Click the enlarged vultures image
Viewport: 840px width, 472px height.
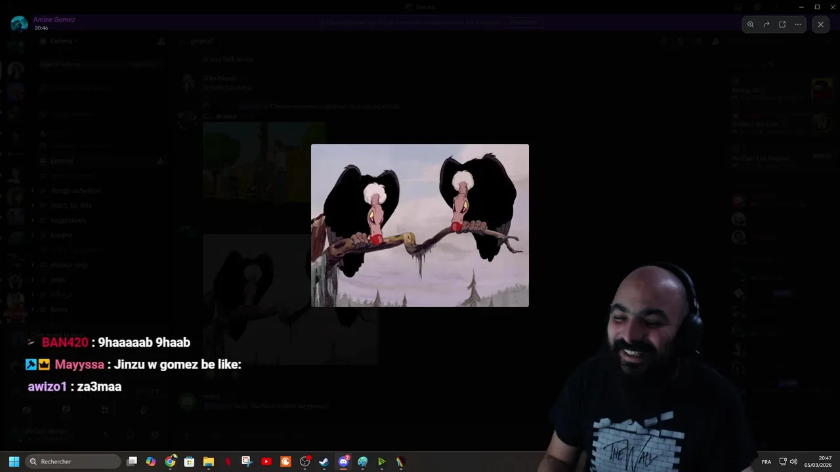click(x=420, y=226)
